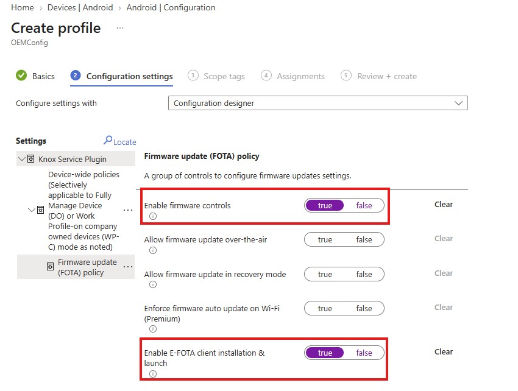Collapse the Knox Service Plugin tree node
The height and width of the screenshot is (391, 518).
coord(22,159)
